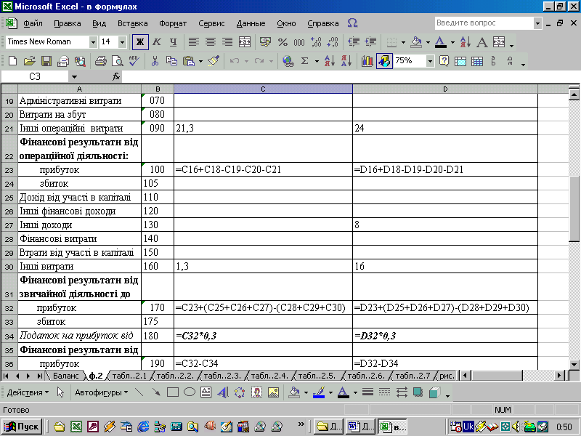
Task: Apply font color on formatting toolbar
Action: click(441, 42)
